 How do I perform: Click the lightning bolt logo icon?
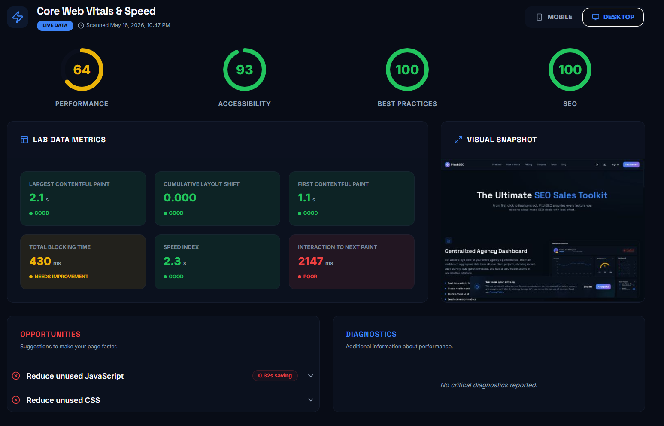[18, 17]
